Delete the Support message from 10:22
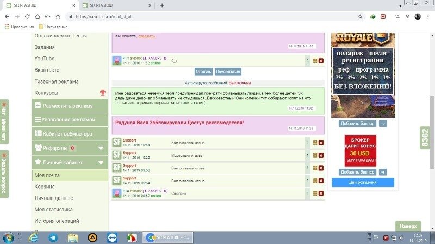Image resolution: width=435 pixels, height=244 pixels. tap(321, 156)
